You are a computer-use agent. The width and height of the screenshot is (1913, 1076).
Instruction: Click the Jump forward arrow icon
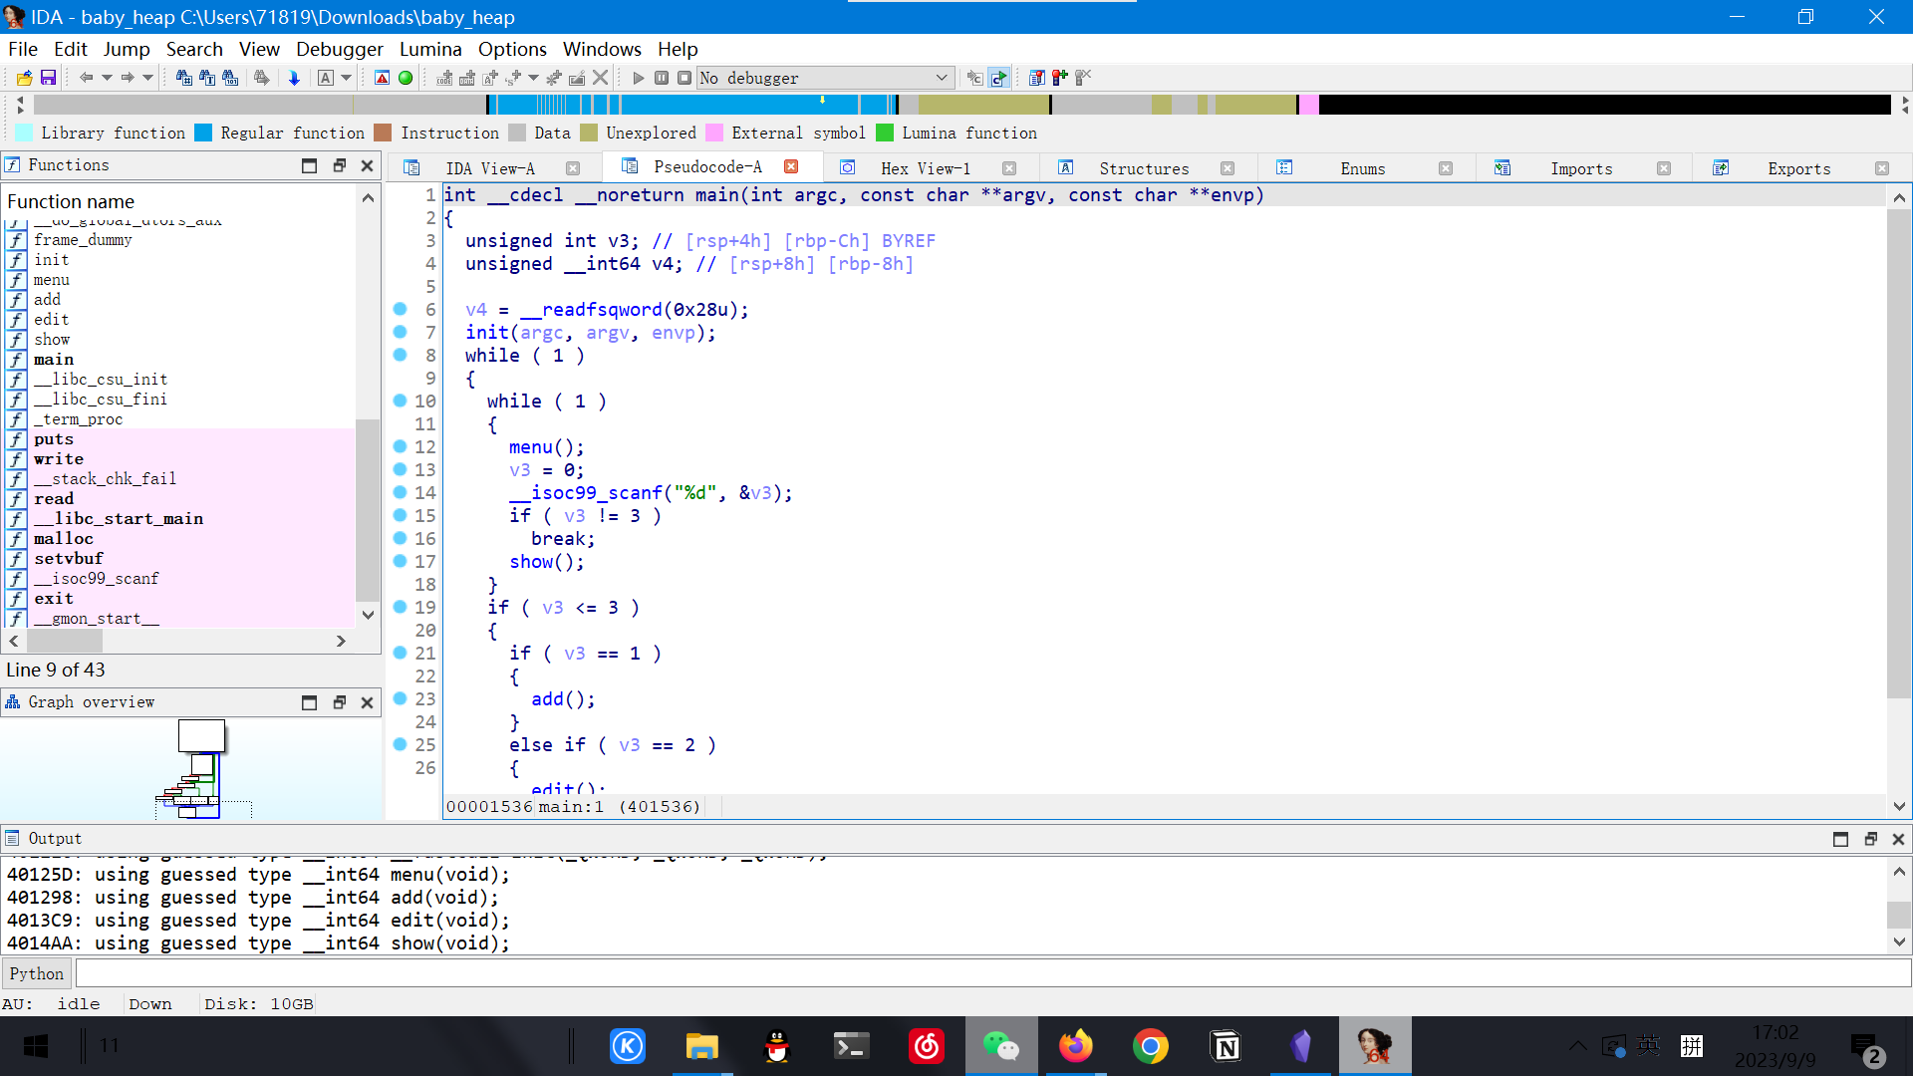point(128,78)
